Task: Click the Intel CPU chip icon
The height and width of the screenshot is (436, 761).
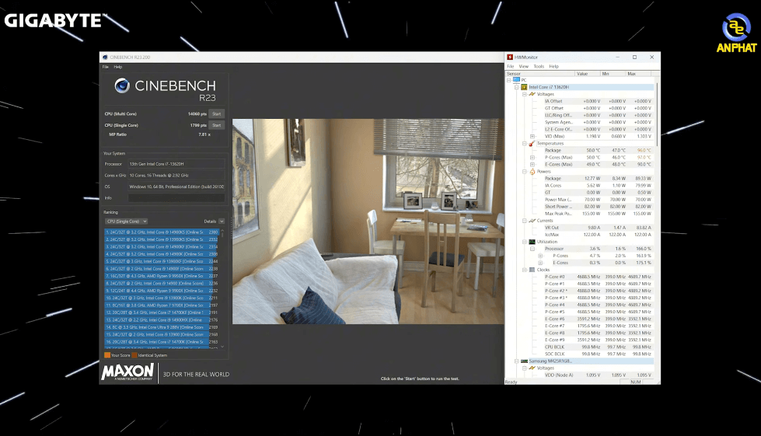Action: 524,87
